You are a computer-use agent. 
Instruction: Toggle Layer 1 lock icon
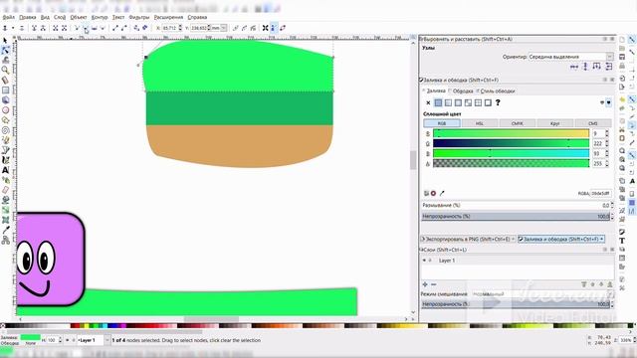pos(430,261)
